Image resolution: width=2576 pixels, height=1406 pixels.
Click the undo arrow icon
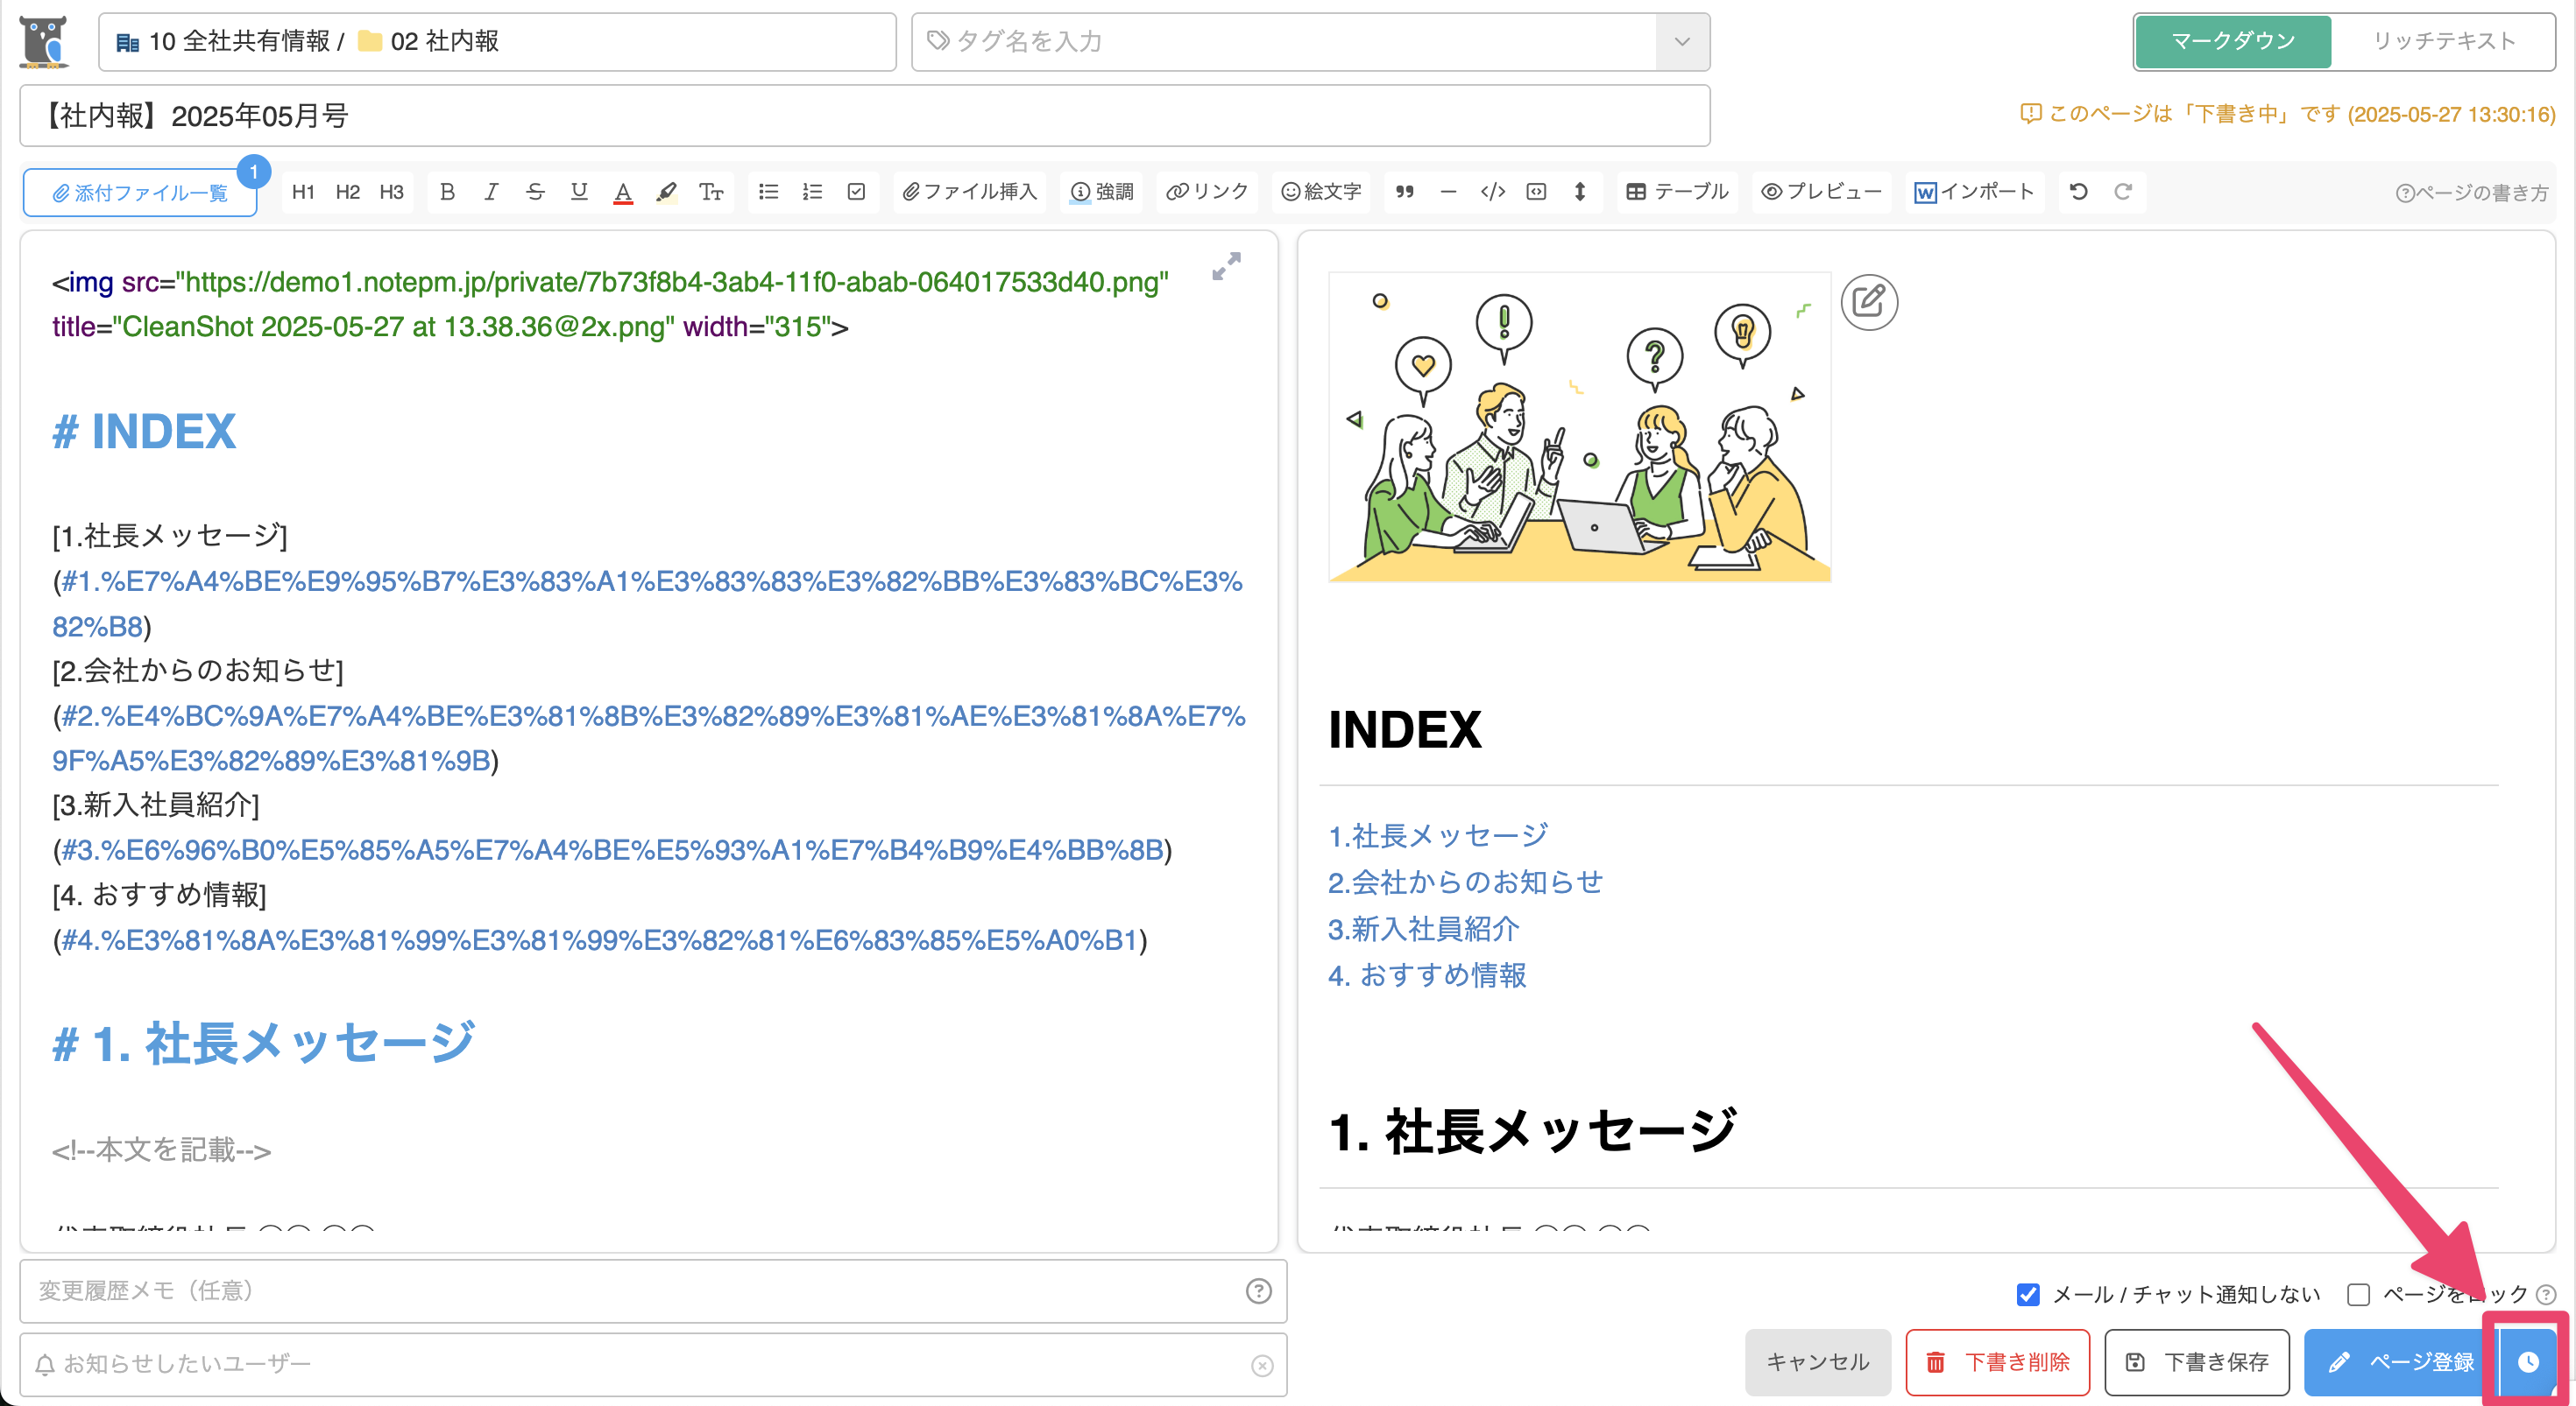[2079, 192]
